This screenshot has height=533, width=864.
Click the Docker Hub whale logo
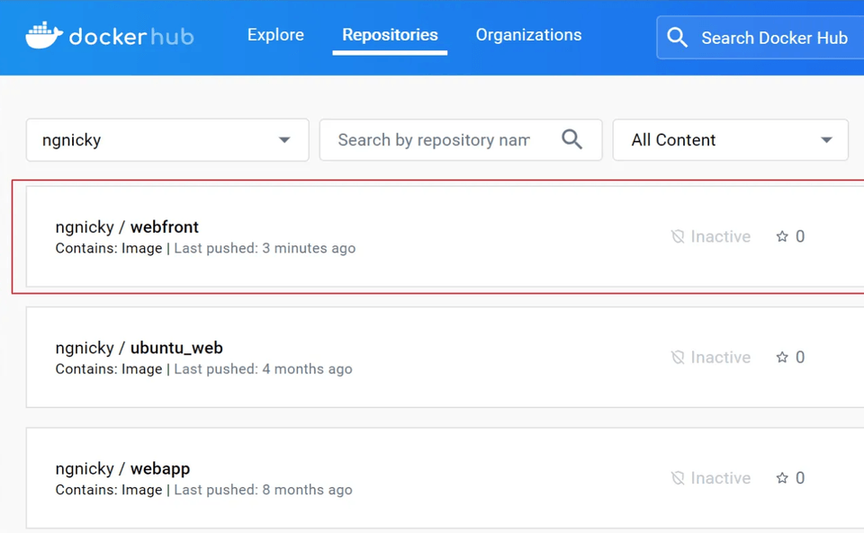pyautogui.click(x=44, y=36)
